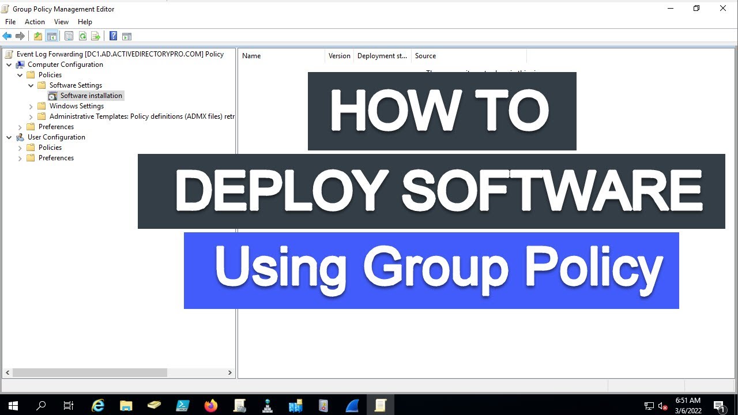The height and width of the screenshot is (415, 738).
Task: Sort by the Name column header
Action: [281, 56]
